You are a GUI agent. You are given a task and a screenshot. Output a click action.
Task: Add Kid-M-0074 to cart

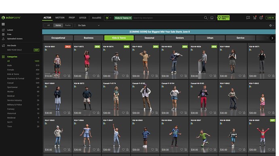pyautogui.click(x=127, y=76)
